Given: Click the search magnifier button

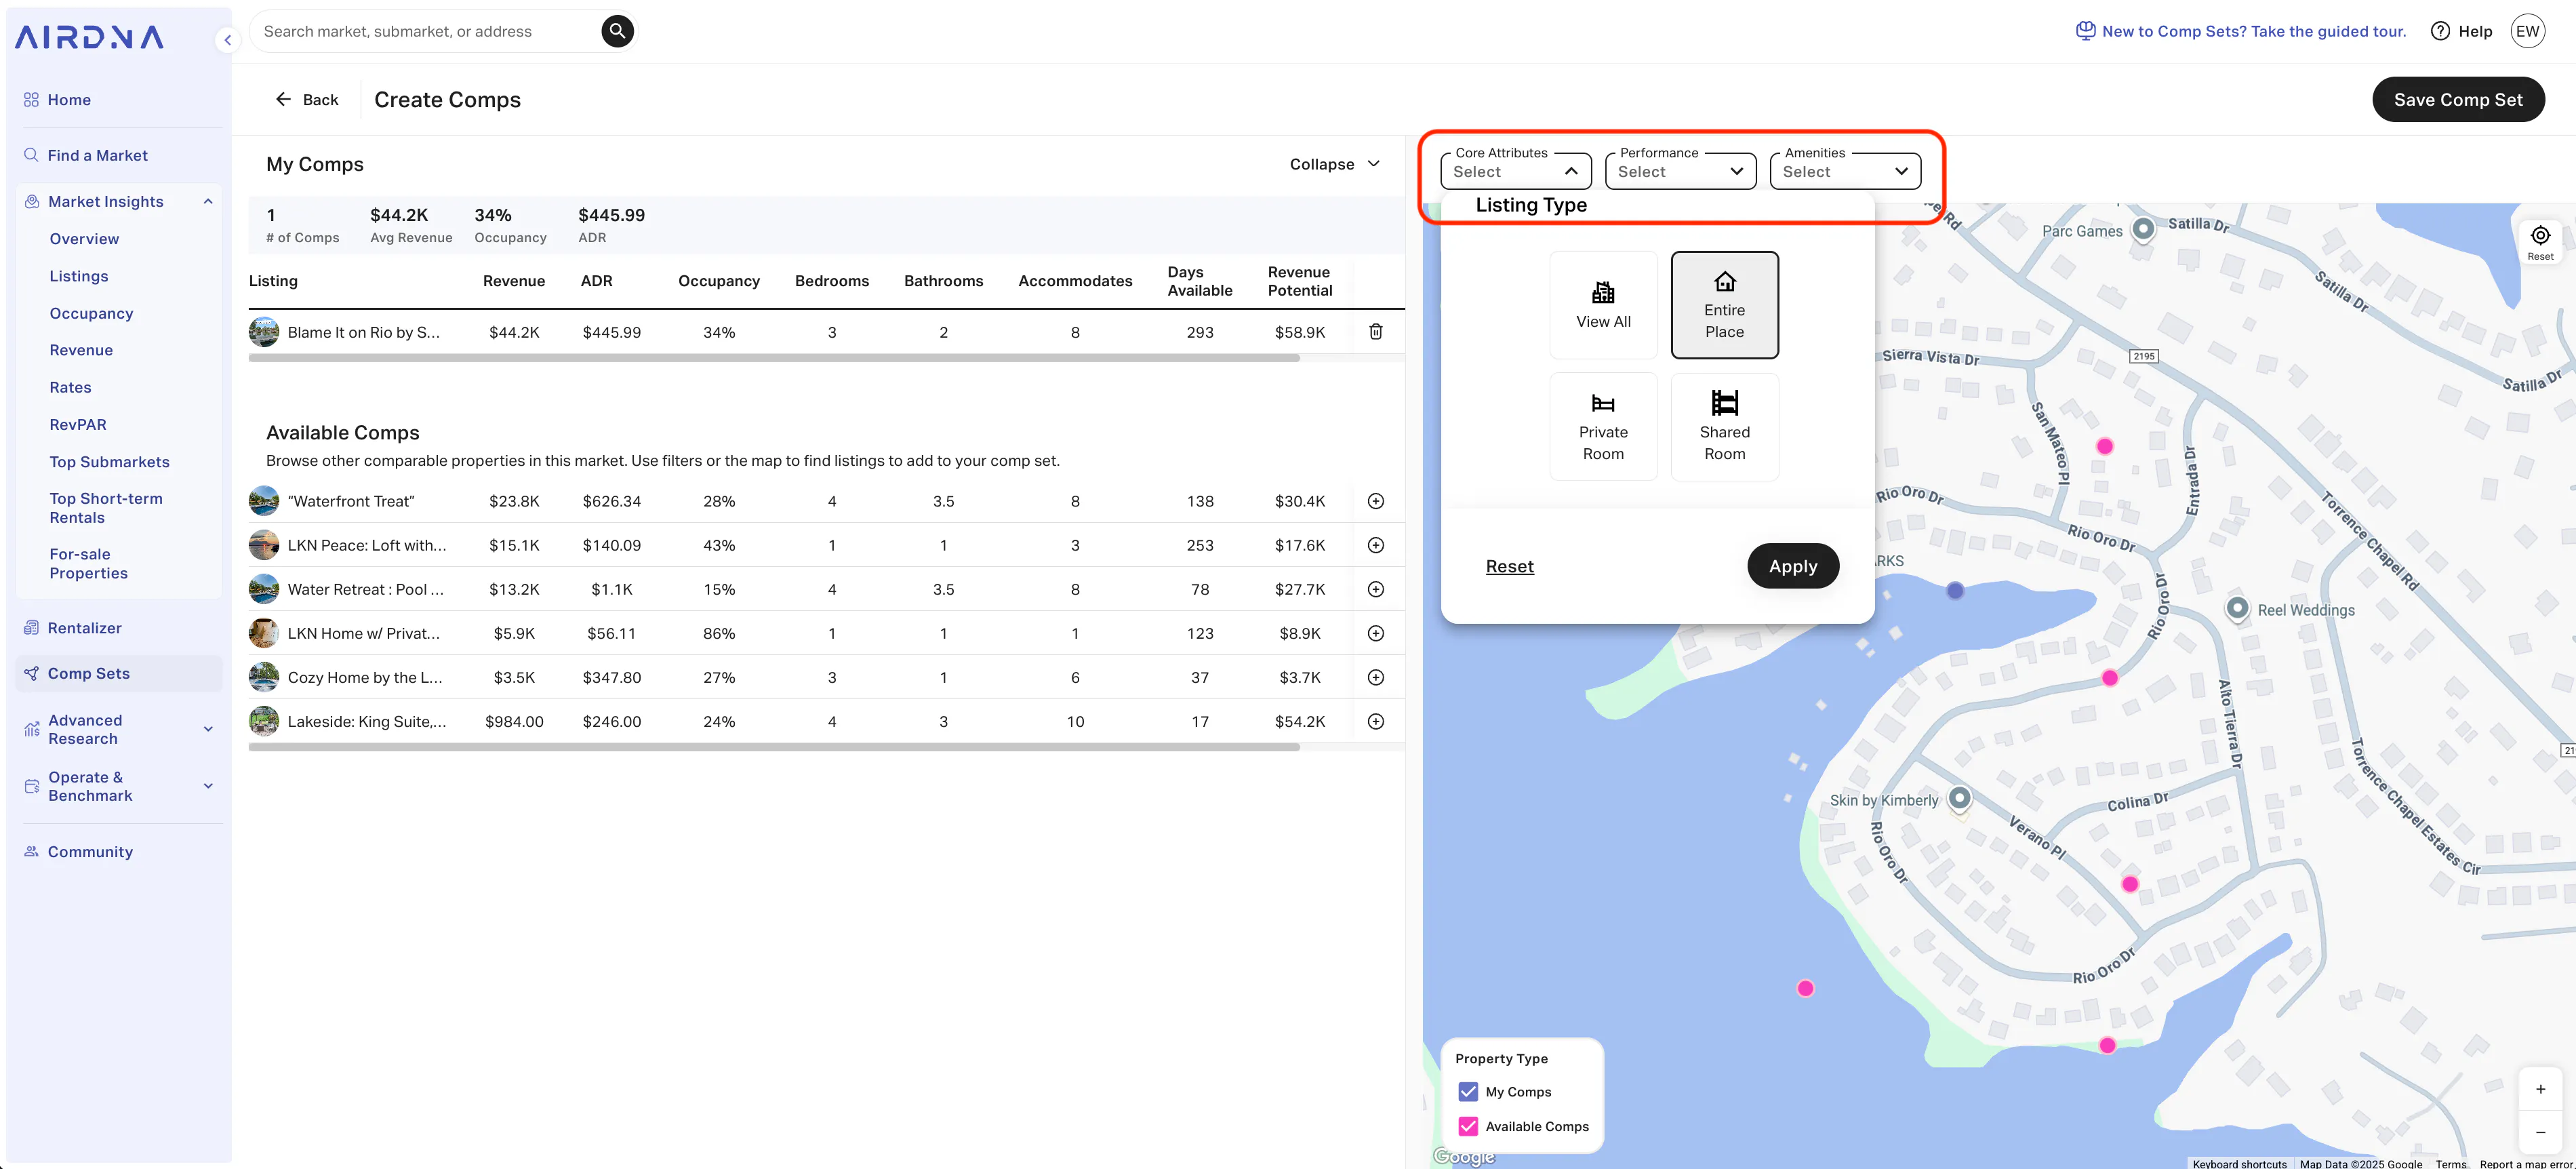Looking at the screenshot, I should [x=617, y=31].
